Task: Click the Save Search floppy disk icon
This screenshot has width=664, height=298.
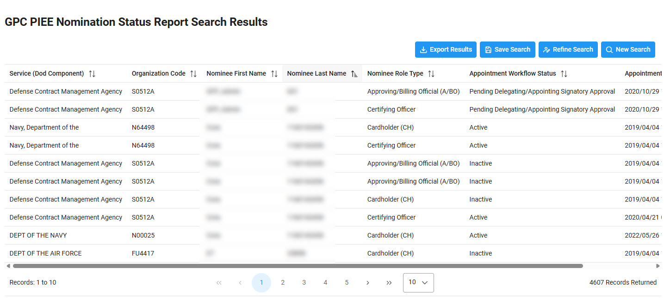Action: click(x=488, y=49)
